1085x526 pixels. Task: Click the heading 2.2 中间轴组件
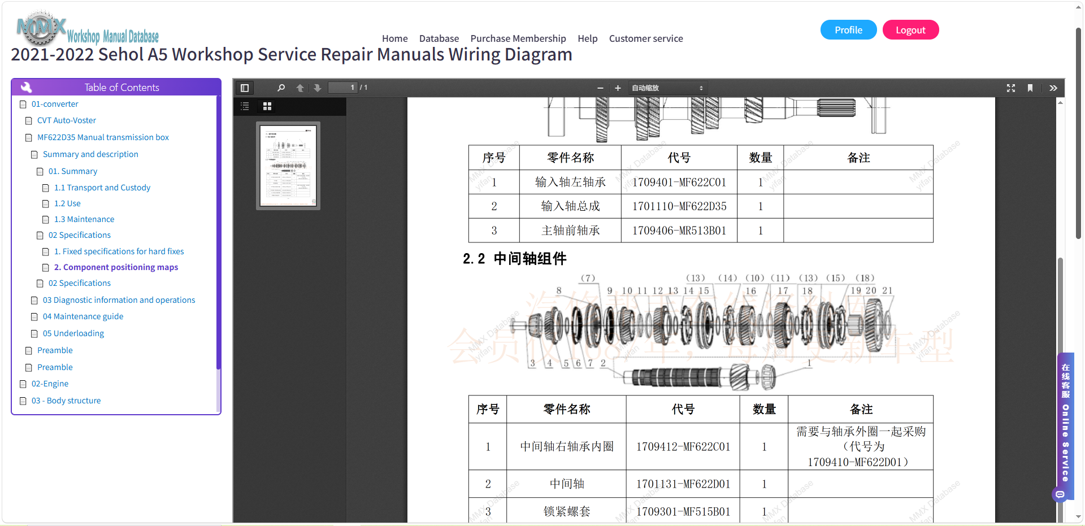(x=514, y=259)
